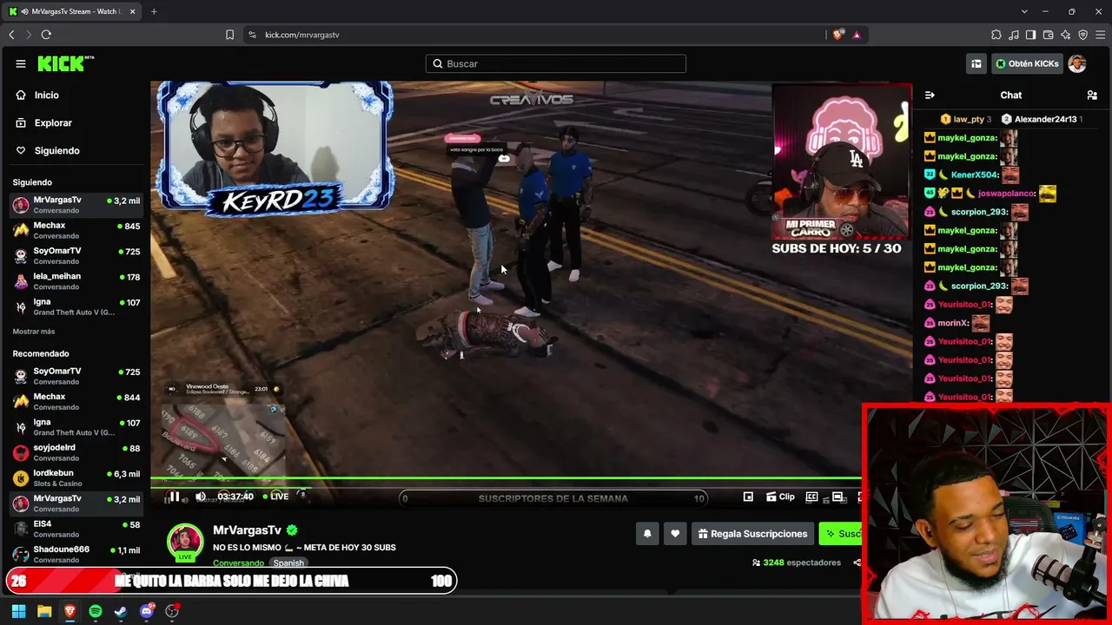The width and height of the screenshot is (1112, 625).
Task: Close the MrVargasTv Stream tab
Action: pos(130,11)
